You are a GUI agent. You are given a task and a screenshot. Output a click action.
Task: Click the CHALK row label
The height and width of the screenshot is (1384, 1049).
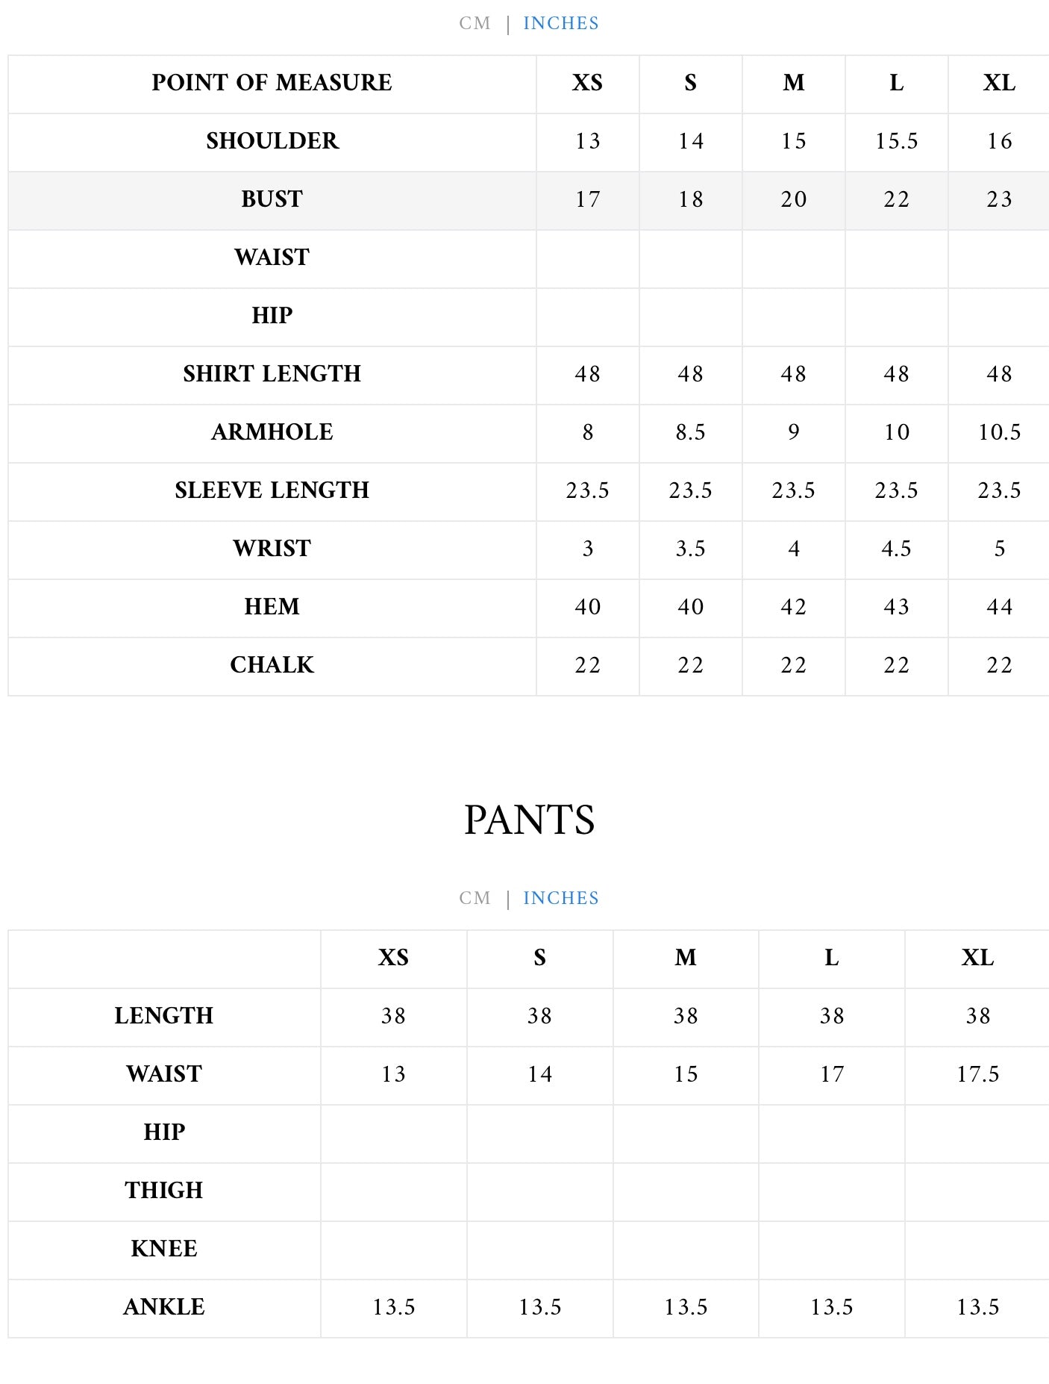[272, 665]
